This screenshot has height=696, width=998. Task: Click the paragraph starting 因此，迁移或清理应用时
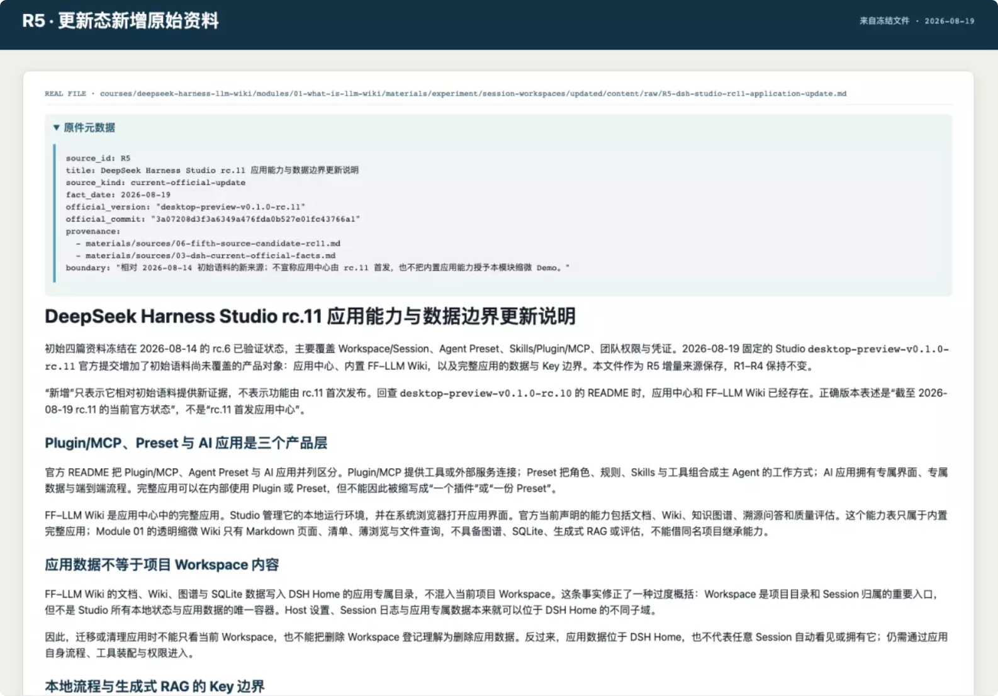click(x=496, y=645)
